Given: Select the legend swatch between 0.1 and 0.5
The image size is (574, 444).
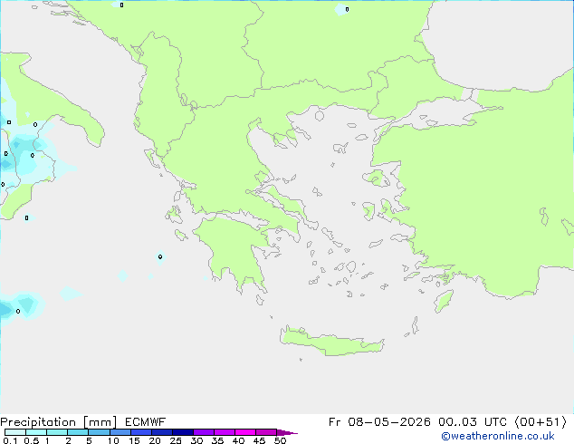Looking at the screenshot, I should (15, 432).
